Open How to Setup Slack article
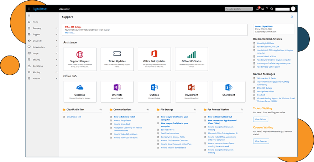Screen dimensions: 314x162 pyautogui.click(x=122, y=124)
